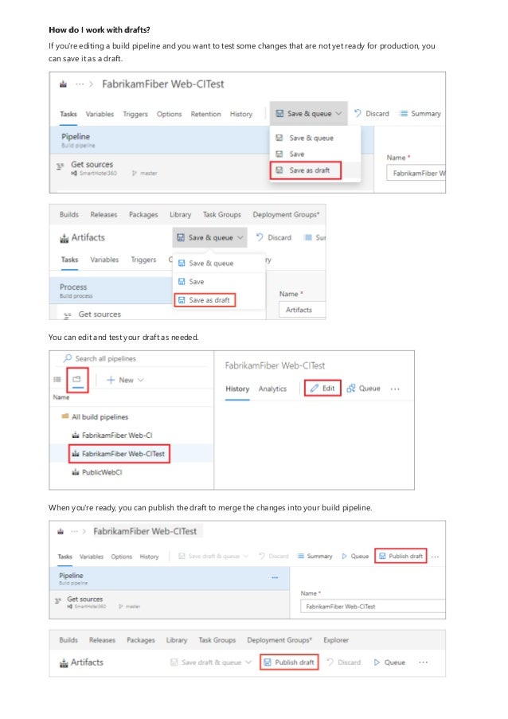Click inside Search all pipelines box
Image resolution: width=508 pixels, height=719 pixels.
(x=133, y=358)
